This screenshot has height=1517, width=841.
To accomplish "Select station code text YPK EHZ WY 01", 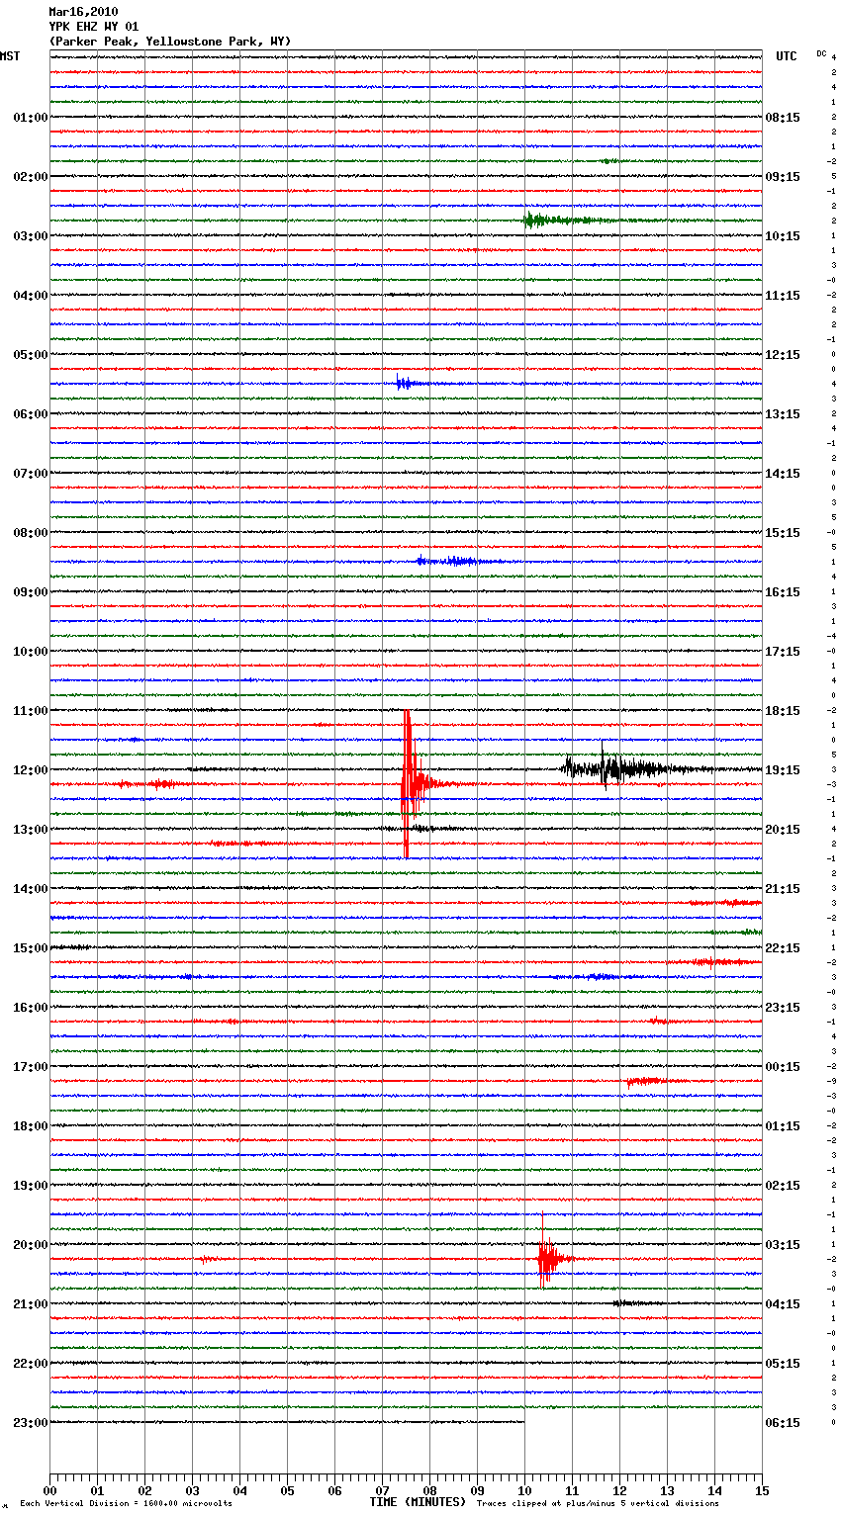I will (x=94, y=27).
